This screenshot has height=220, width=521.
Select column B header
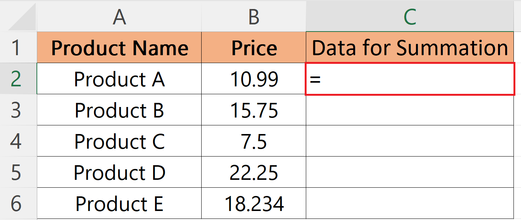[254, 16]
